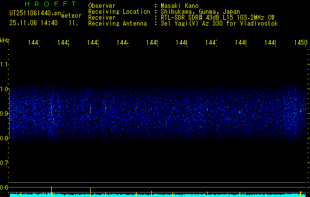Click the tall white spike in power graph
The image size is (310, 197).
tap(90, 190)
